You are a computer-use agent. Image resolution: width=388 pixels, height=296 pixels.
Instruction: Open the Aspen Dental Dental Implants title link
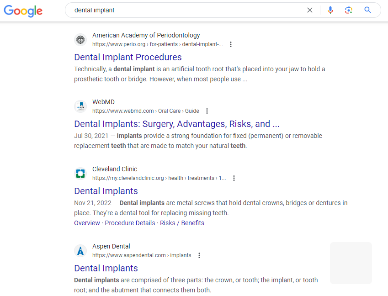click(x=106, y=268)
